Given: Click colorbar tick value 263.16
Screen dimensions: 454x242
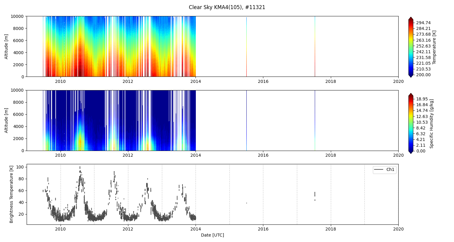Looking at the screenshot, I should (x=423, y=40).
